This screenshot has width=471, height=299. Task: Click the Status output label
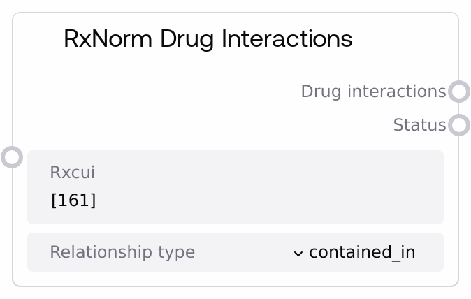tap(419, 125)
